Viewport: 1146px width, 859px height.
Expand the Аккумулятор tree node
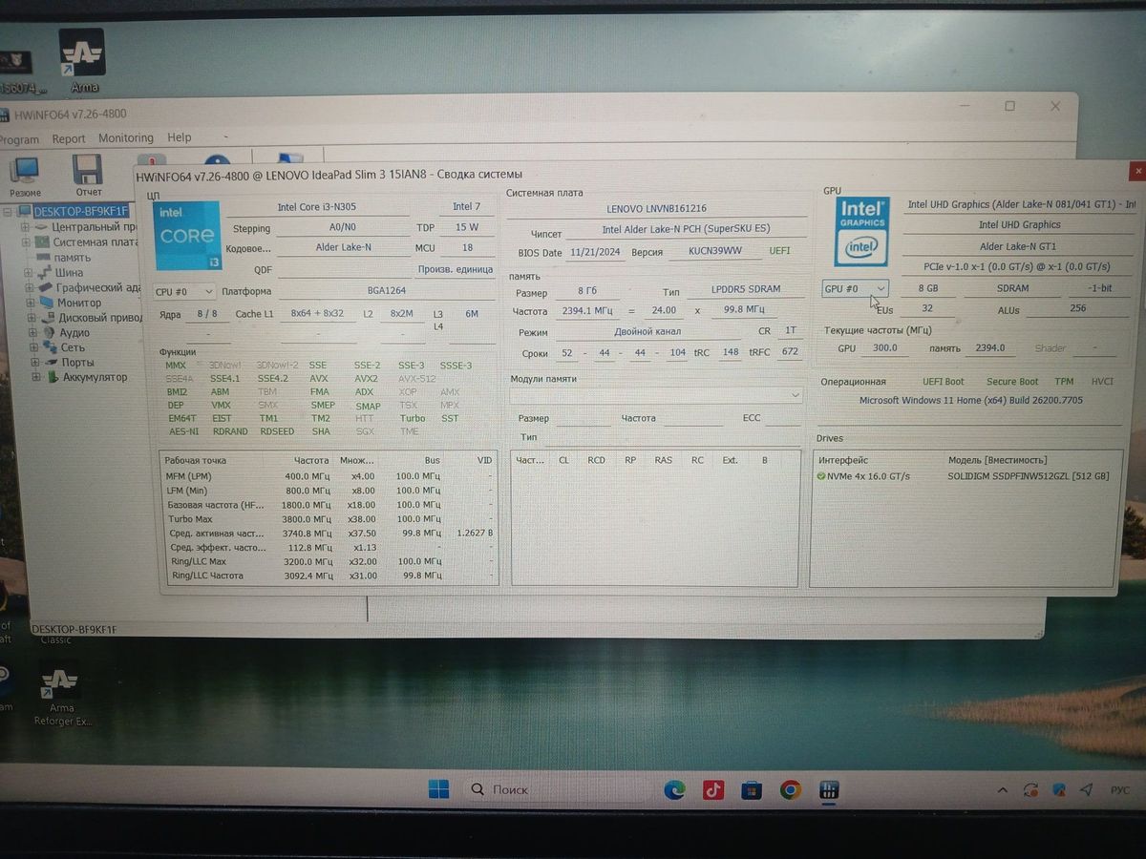coord(37,377)
